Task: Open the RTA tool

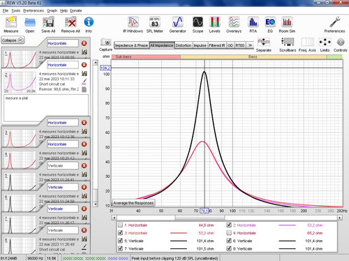Action: coord(253,22)
